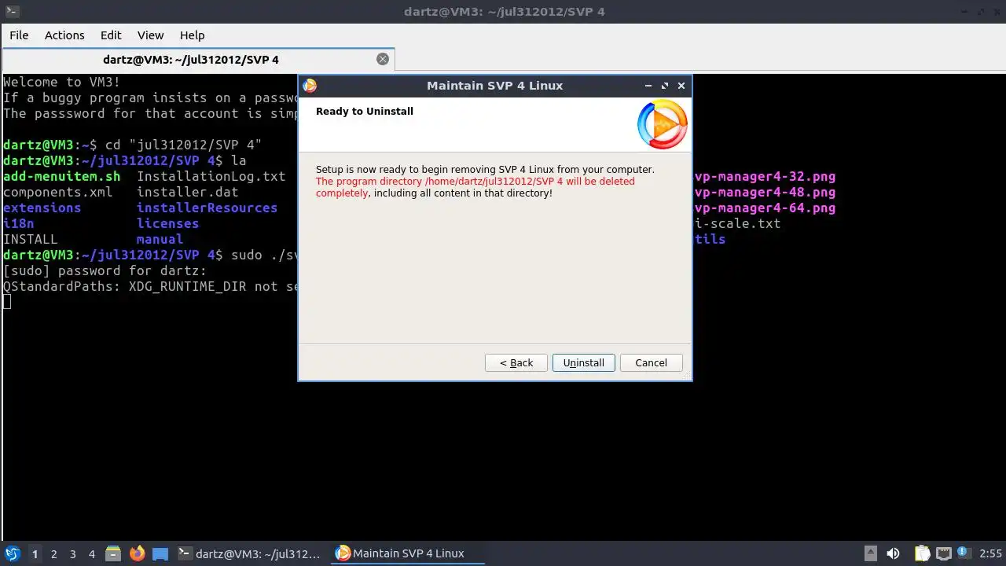Activate the terminal task in the taskbar
This screenshot has width=1006, height=566.
point(250,553)
